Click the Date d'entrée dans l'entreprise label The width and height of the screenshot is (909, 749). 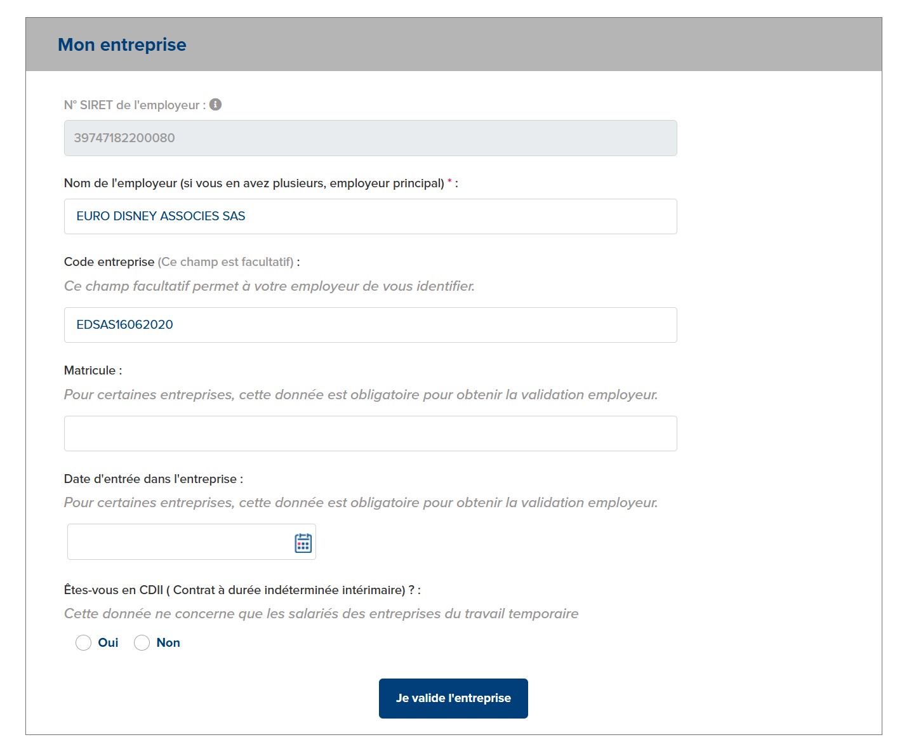154,479
